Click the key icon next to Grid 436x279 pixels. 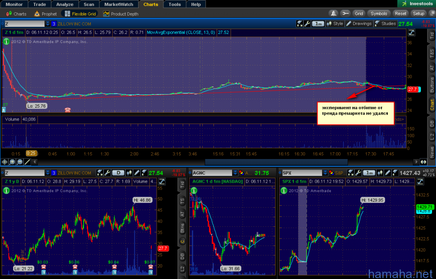point(345,13)
